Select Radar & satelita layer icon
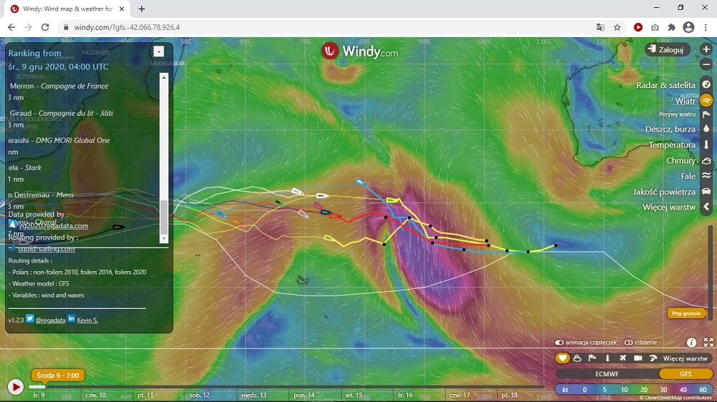717x402 pixels. (706, 84)
